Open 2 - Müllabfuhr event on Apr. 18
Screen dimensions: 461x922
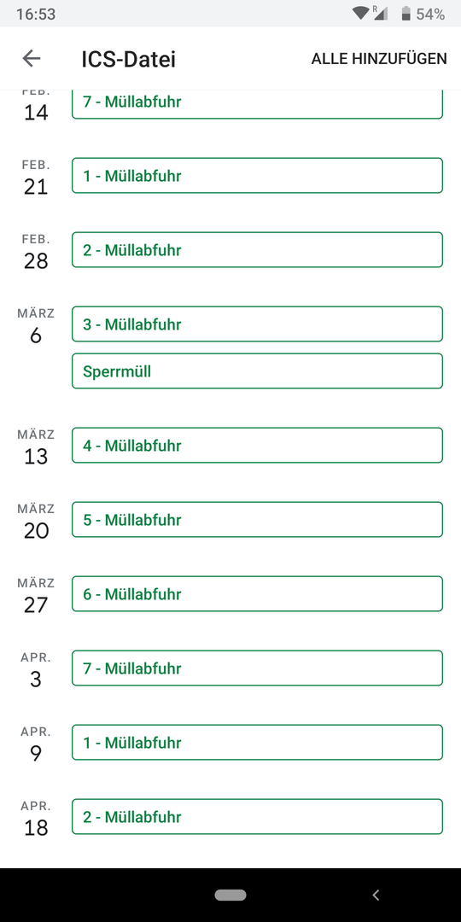(257, 817)
